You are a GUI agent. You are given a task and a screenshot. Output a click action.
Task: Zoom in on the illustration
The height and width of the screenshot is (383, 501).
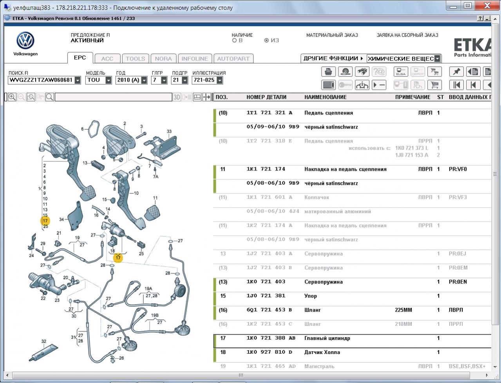(12, 97)
